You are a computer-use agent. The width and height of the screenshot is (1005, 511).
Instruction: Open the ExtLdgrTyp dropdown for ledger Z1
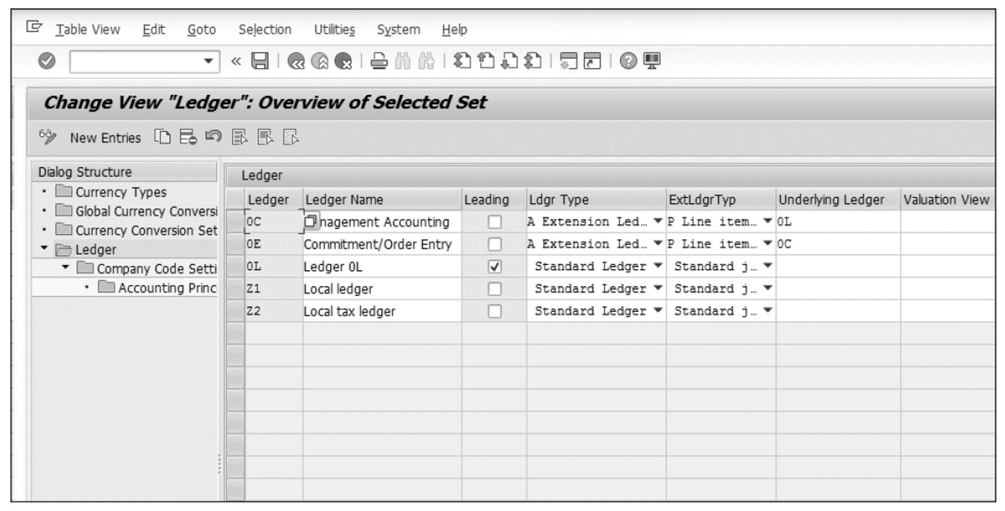tap(766, 289)
